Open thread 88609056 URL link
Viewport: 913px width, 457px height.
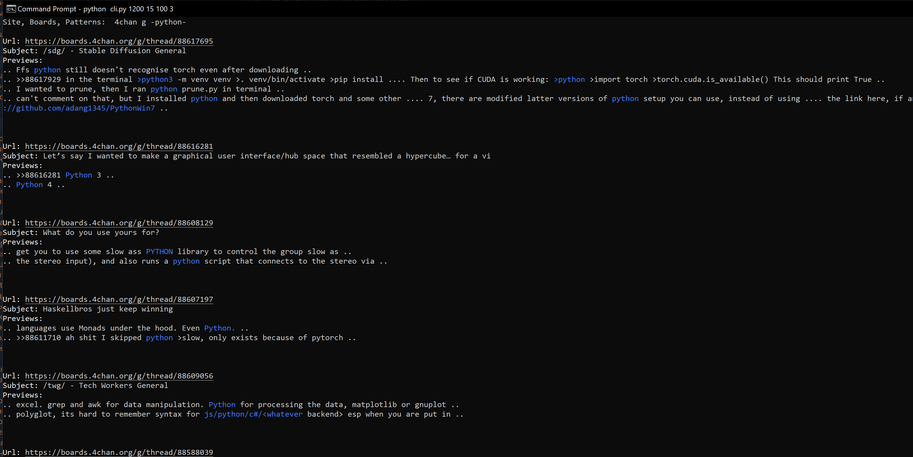point(119,376)
